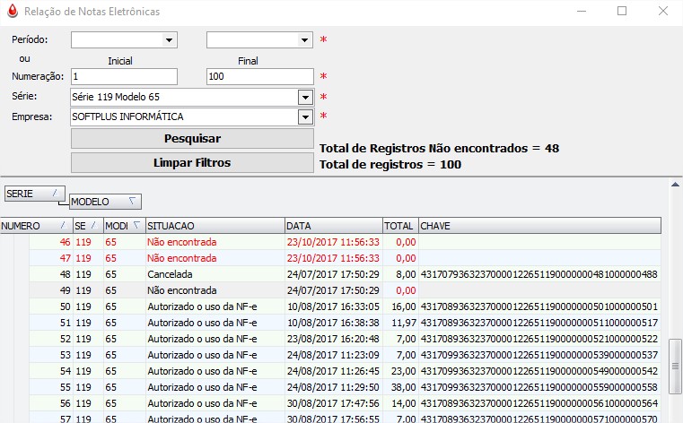The image size is (683, 423).
Task: Sort by the DATA column header
Action: (x=334, y=226)
